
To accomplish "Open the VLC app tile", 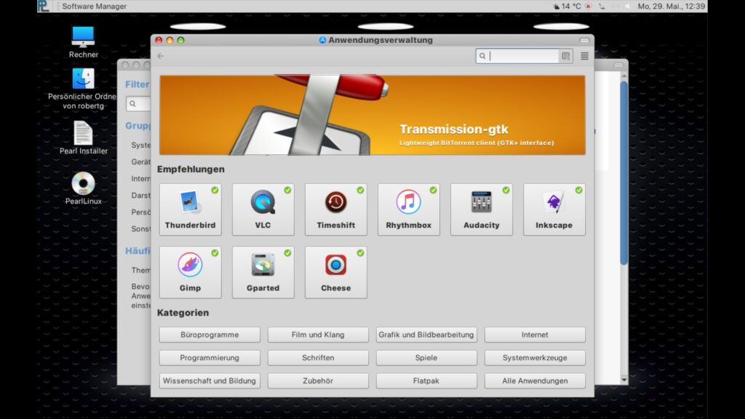I will pos(263,209).
